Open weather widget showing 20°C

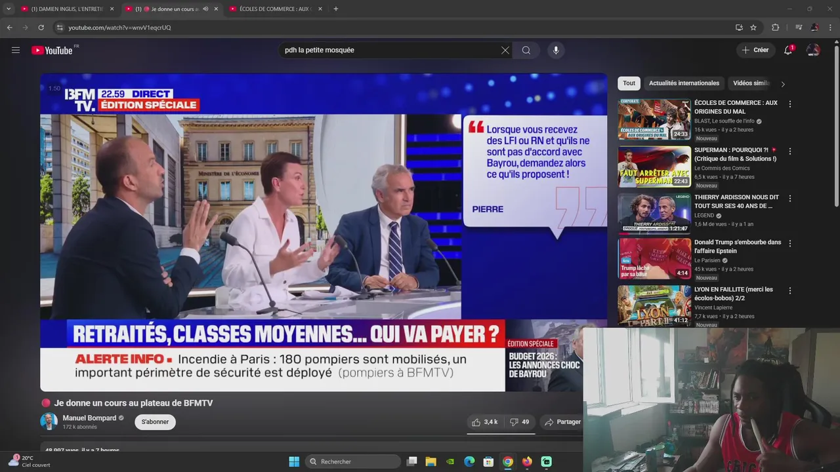[x=30, y=462]
